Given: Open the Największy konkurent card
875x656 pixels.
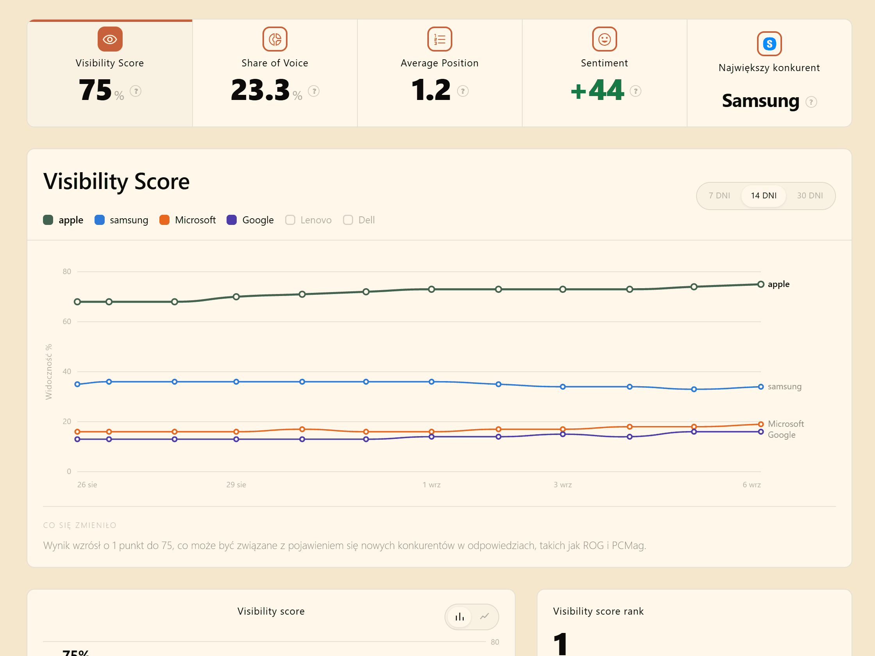Looking at the screenshot, I should click(x=770, y=73).
